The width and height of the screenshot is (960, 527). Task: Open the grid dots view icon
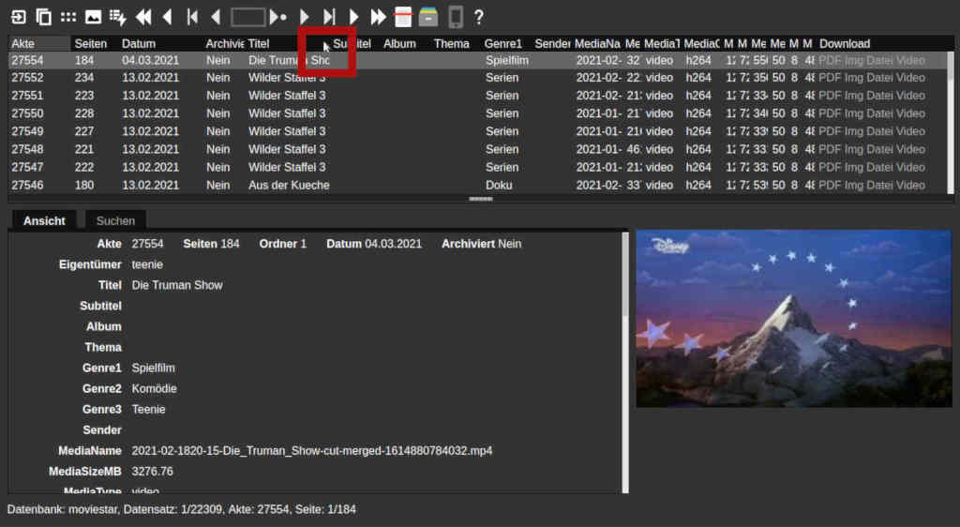68,16
